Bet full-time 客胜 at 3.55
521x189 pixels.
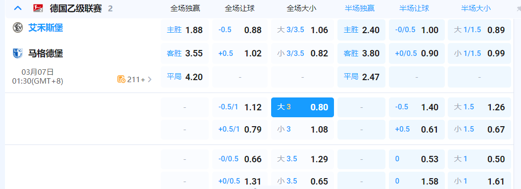click(185, 53)
